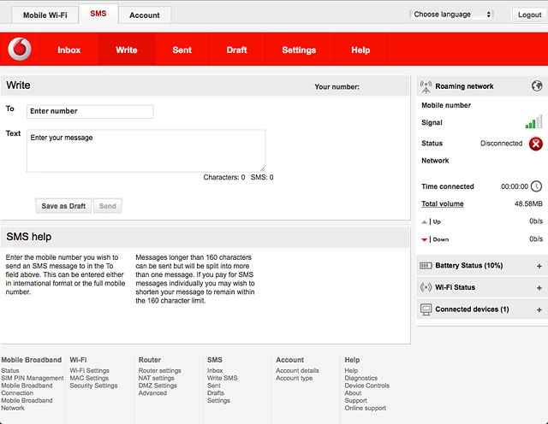Screen dimensions: 548x424
Task: Click the Vodafone logo icon
Action: point(20,50)
